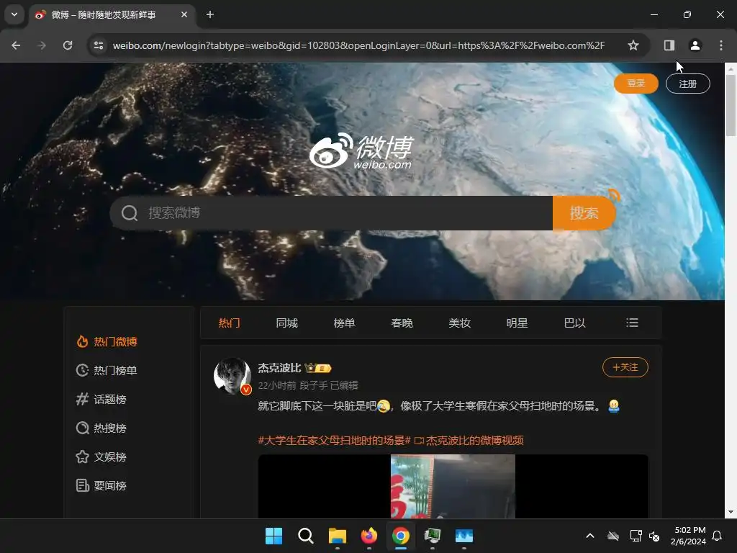
Task: Open taskbar Search
Action: click(x=305, y=536)
